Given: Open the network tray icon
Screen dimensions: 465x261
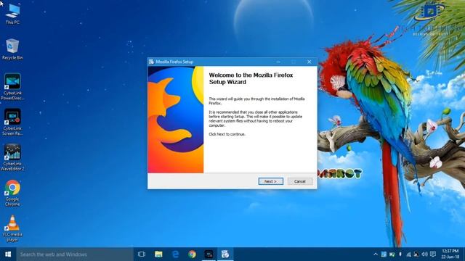Looking at the screenshot, I should click(408, 254).
